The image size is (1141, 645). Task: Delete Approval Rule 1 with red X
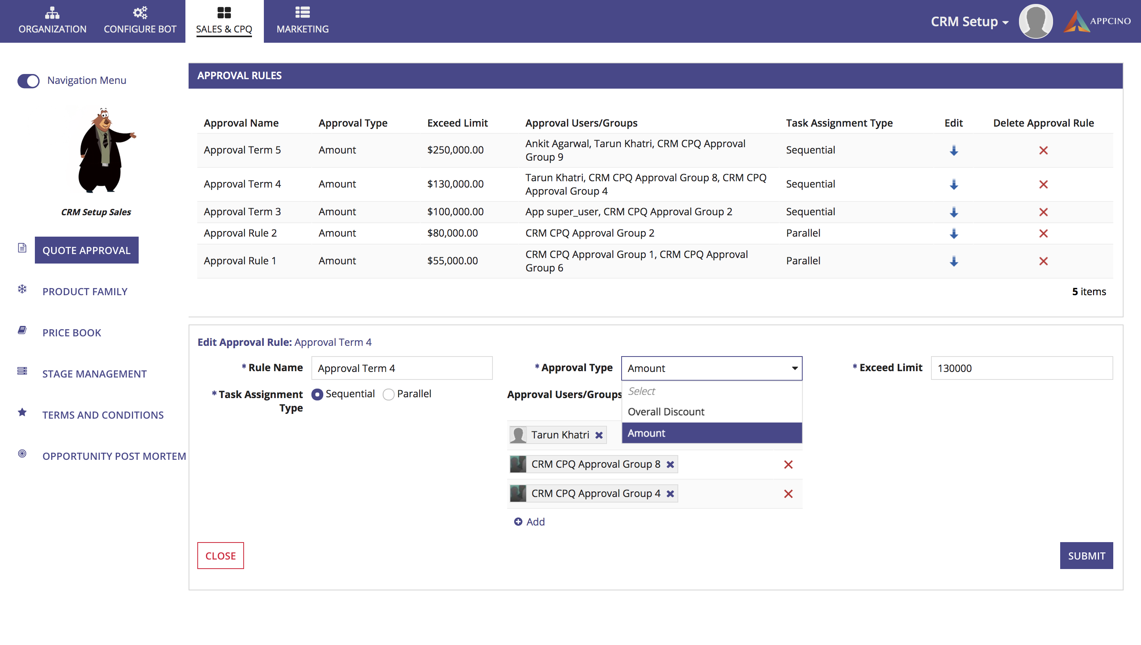pos(1043,261)
